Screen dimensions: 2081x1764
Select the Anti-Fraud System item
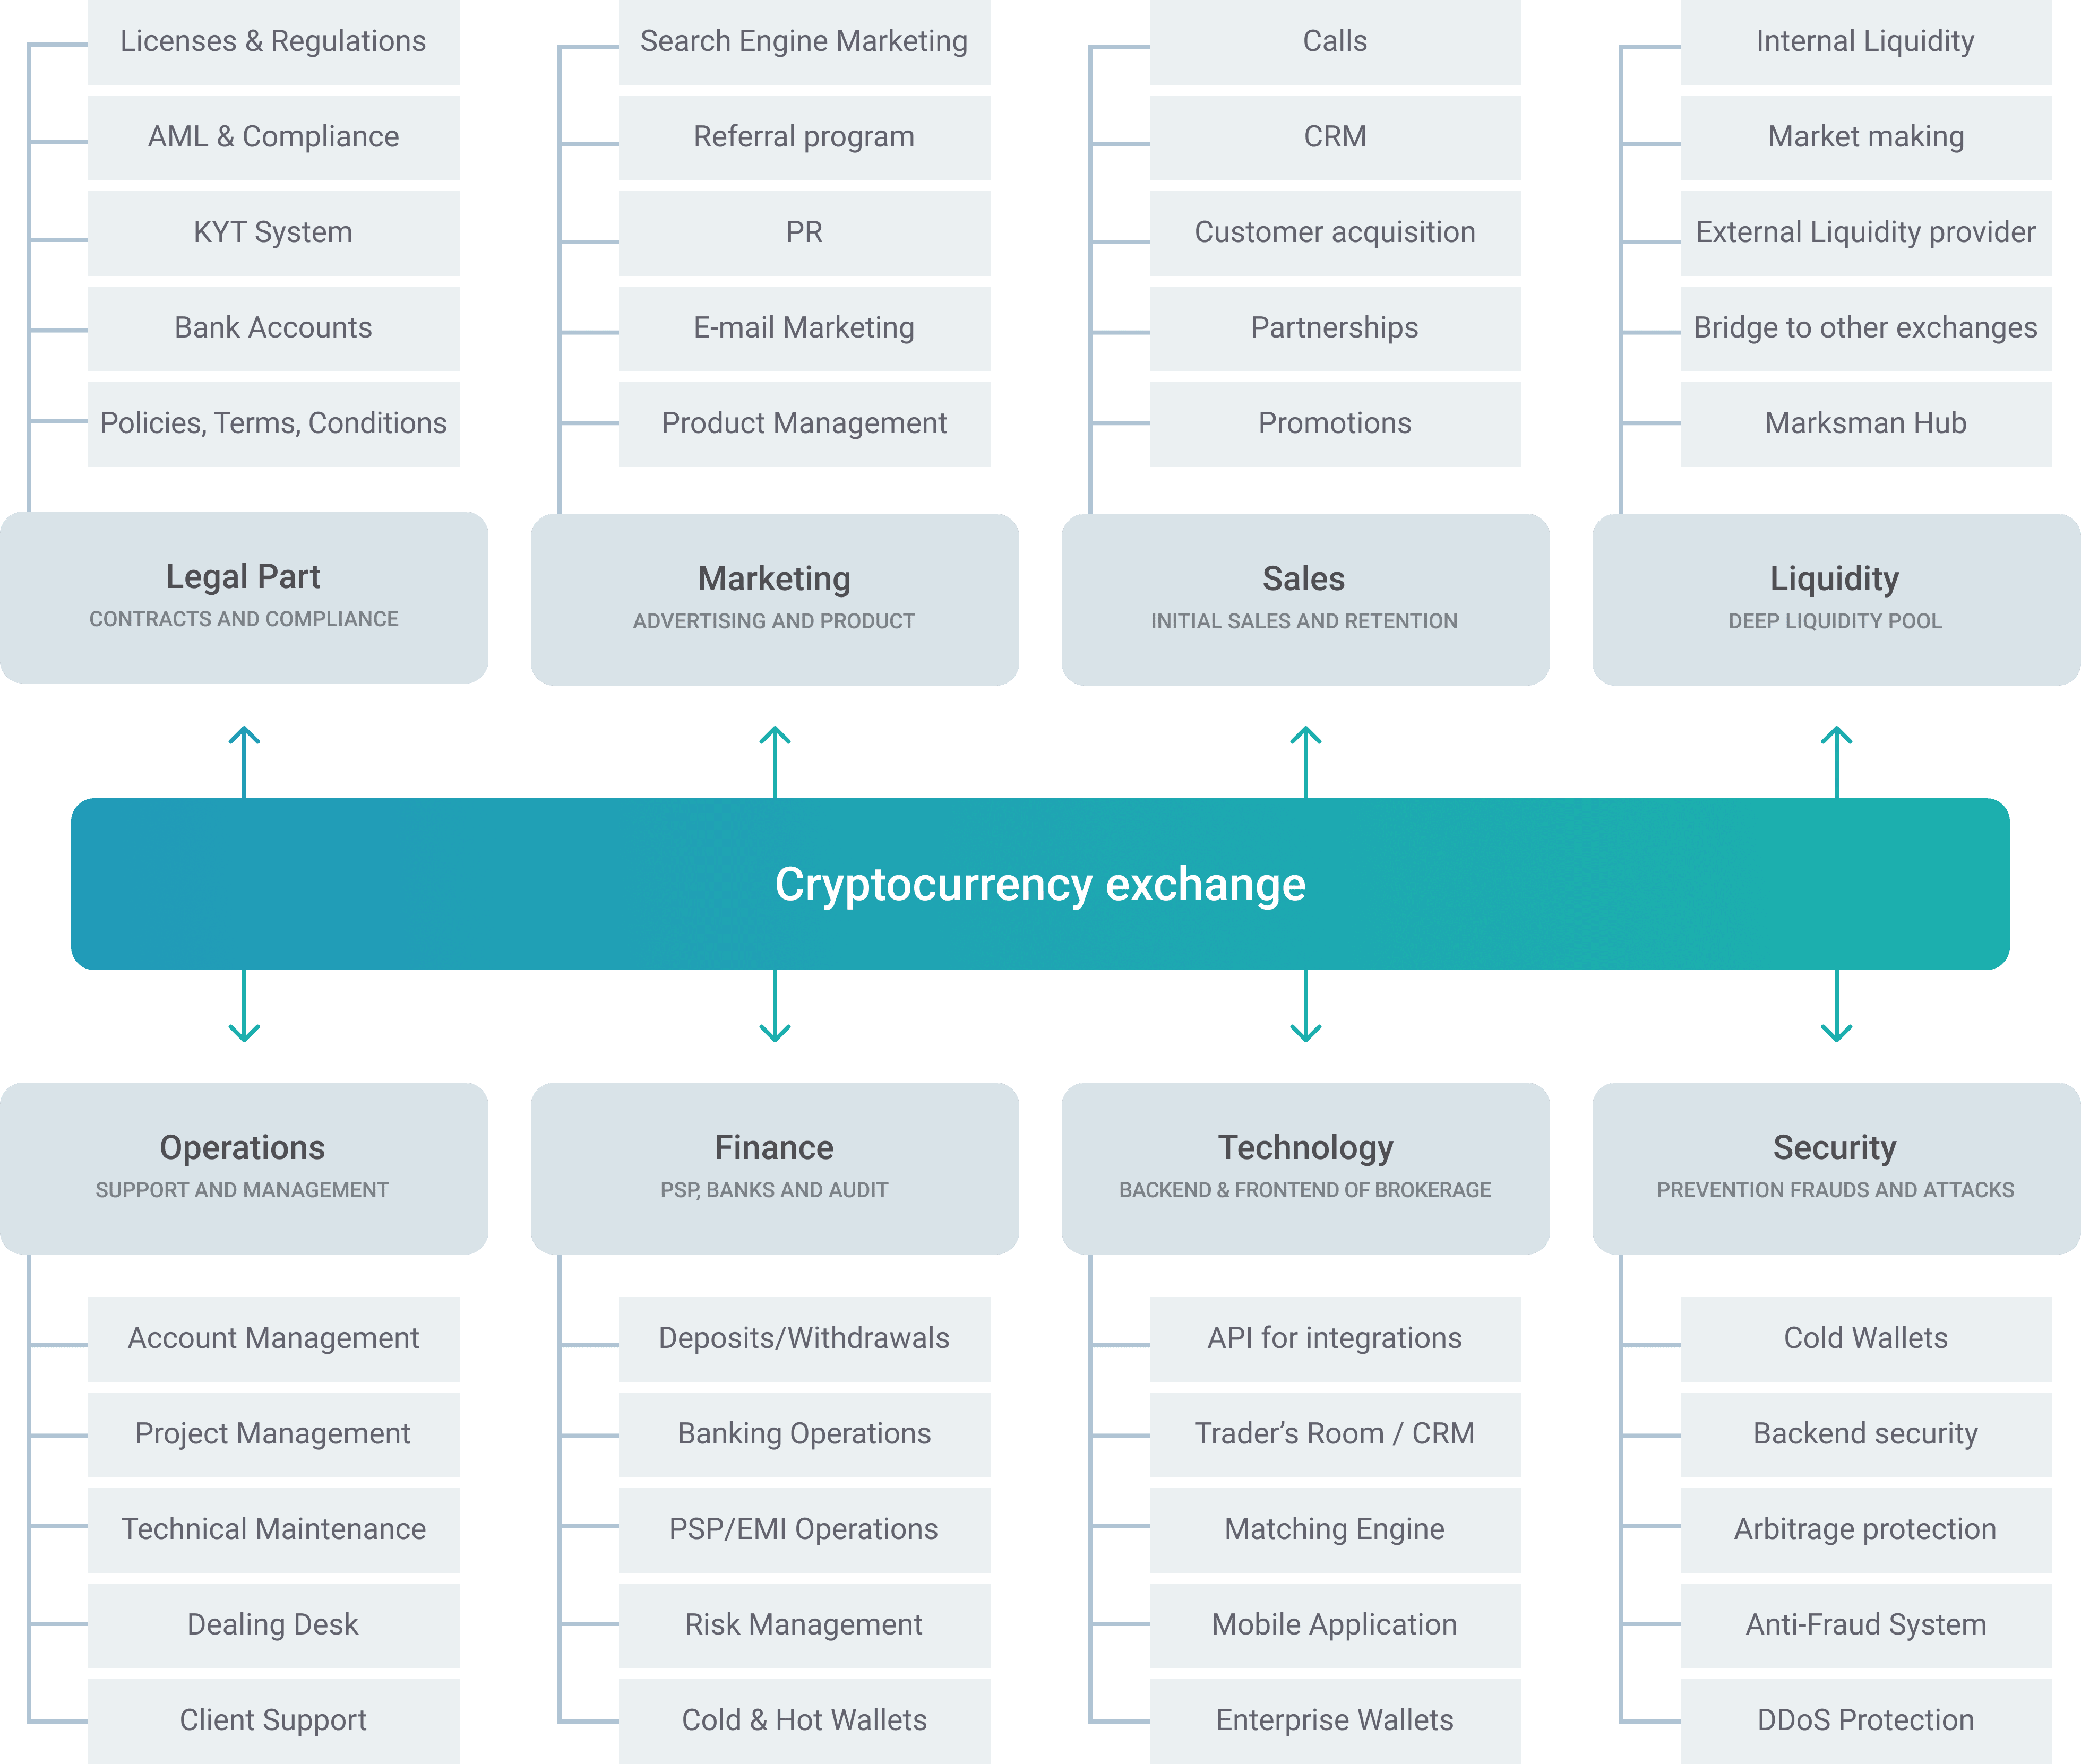(x=1866, y=1625)
